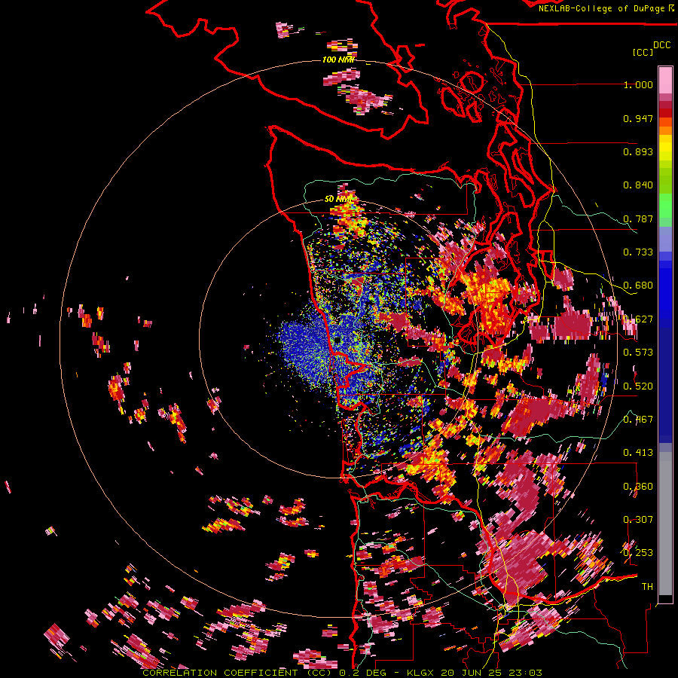Click the bright green segment of the color bar
This screenshot has height=678, width=678.
click(x=665, y=206)
